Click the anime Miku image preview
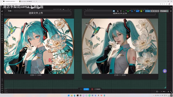 pyautogui.click(x=39, y=46)
